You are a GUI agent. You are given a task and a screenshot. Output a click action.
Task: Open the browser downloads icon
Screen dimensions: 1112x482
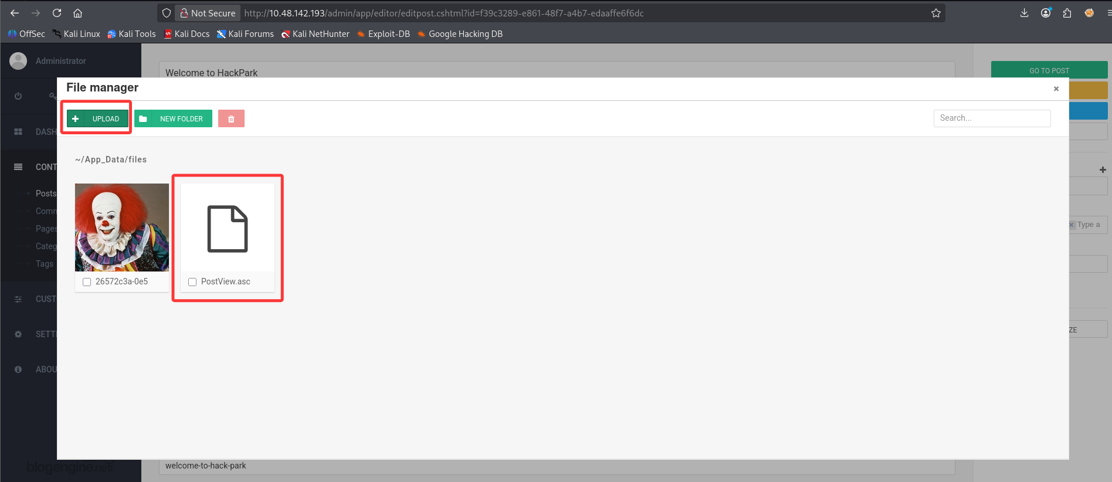(1024, 13)
